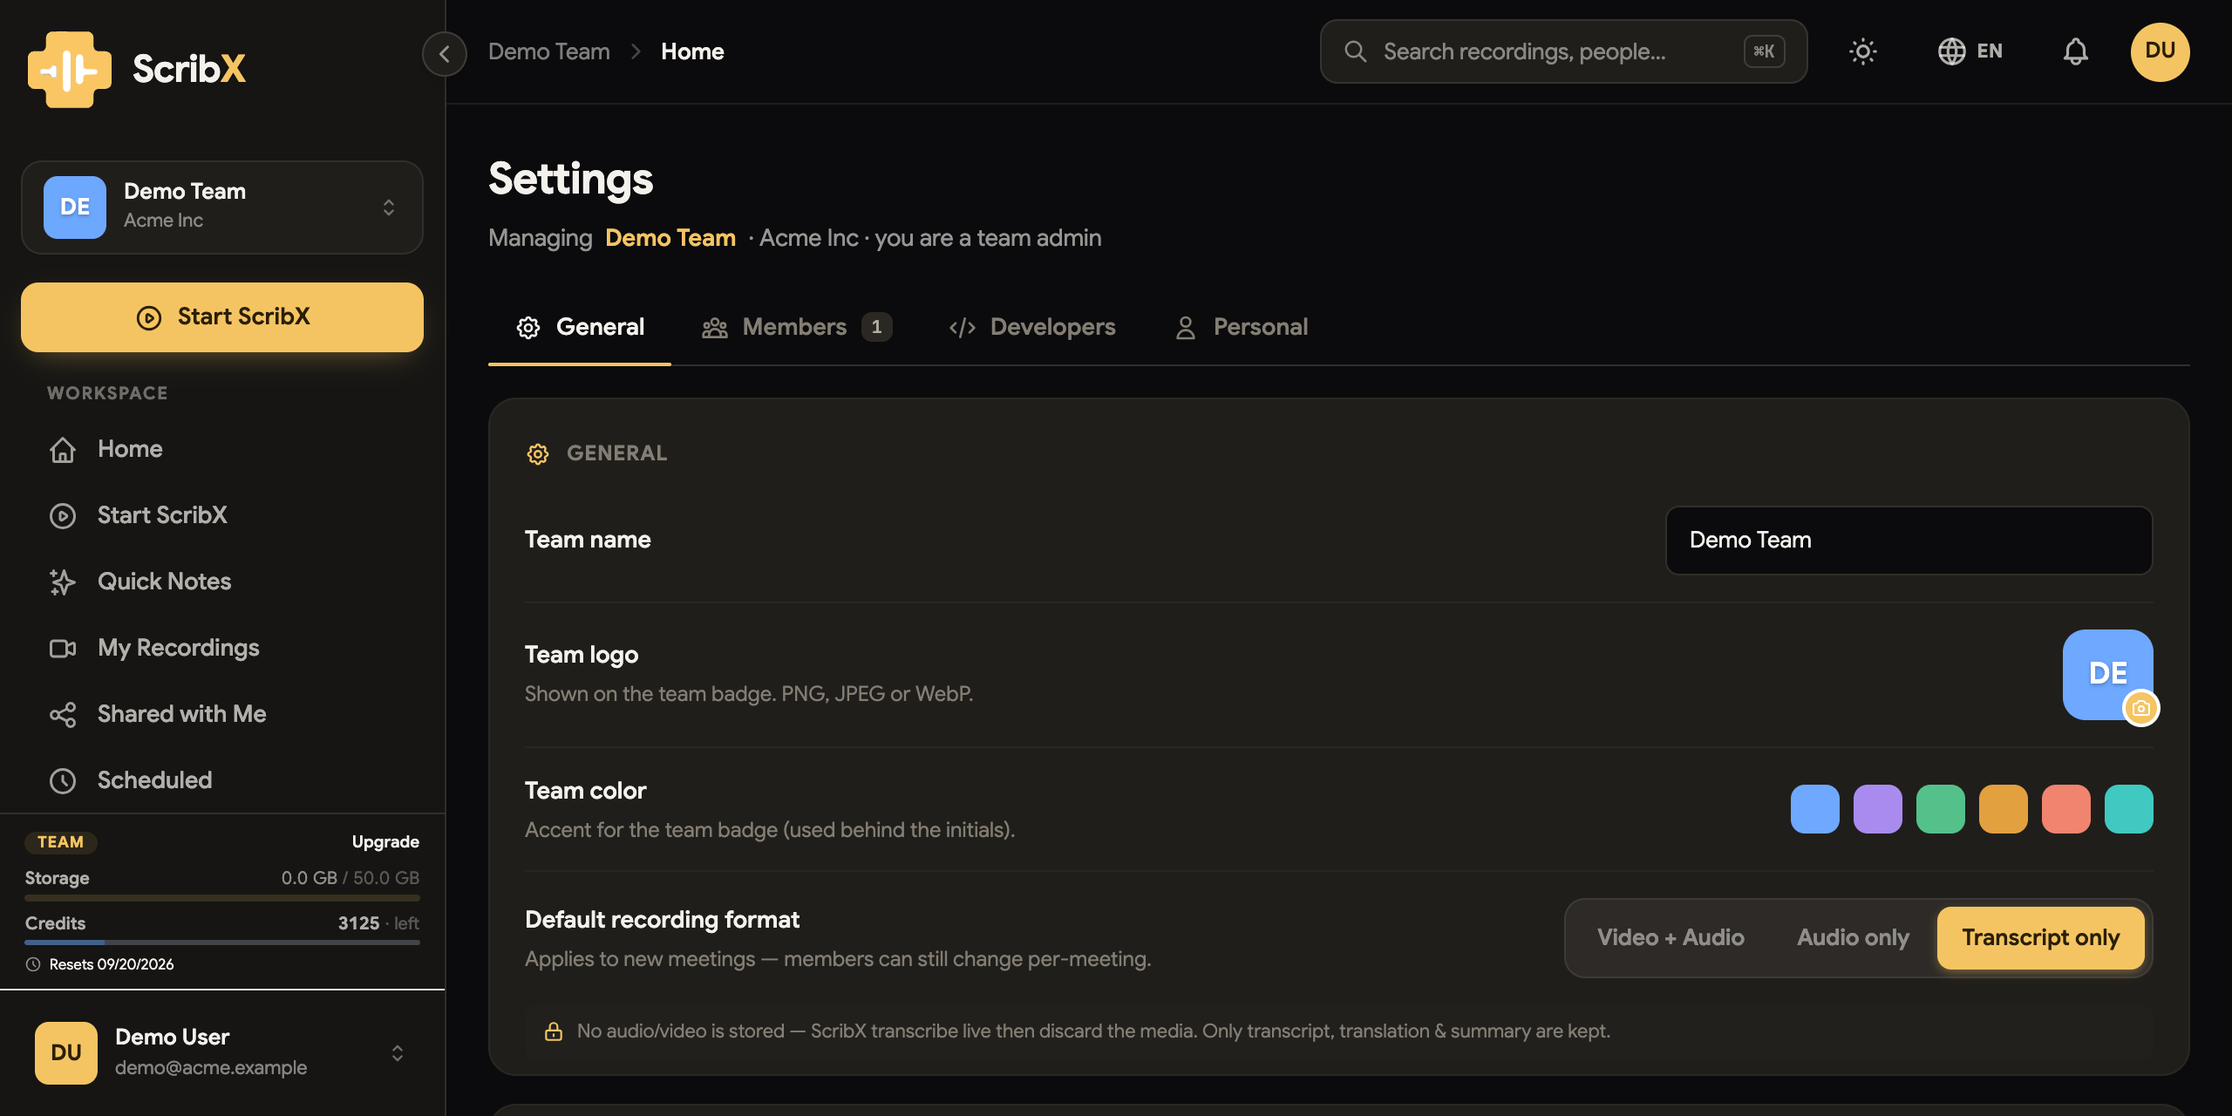The image size is (2232, 1116).
Task: Select the General settings tab
Action: tap(580, 327)
